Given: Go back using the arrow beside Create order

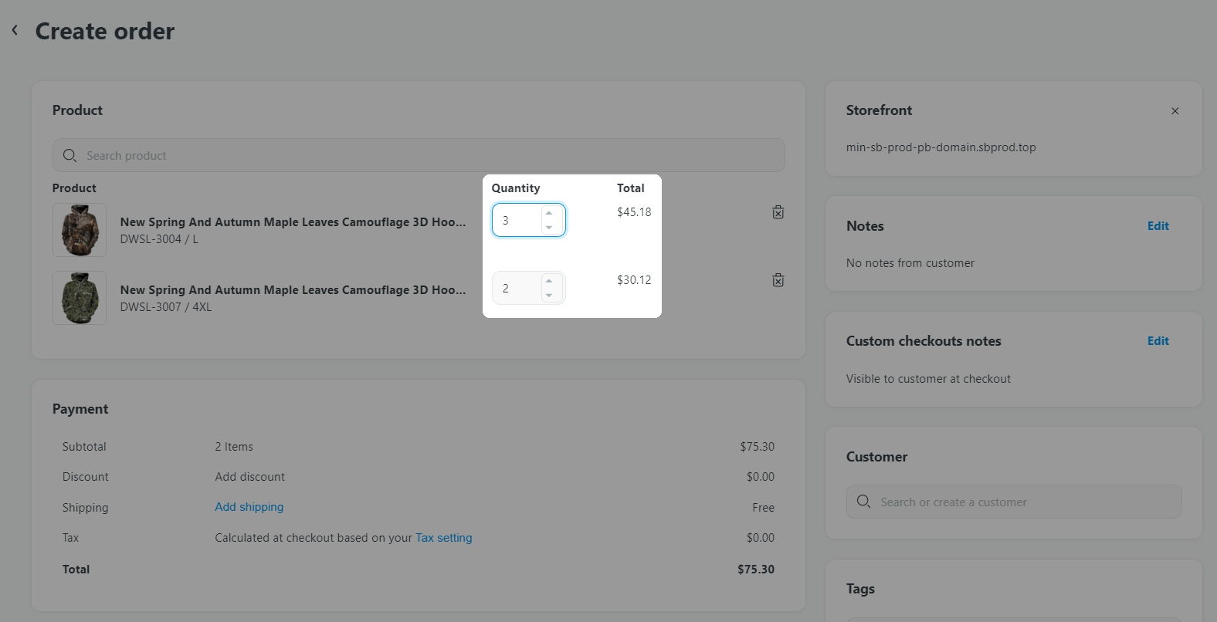Looking at the screenshot, I should (x=15, y=30).
